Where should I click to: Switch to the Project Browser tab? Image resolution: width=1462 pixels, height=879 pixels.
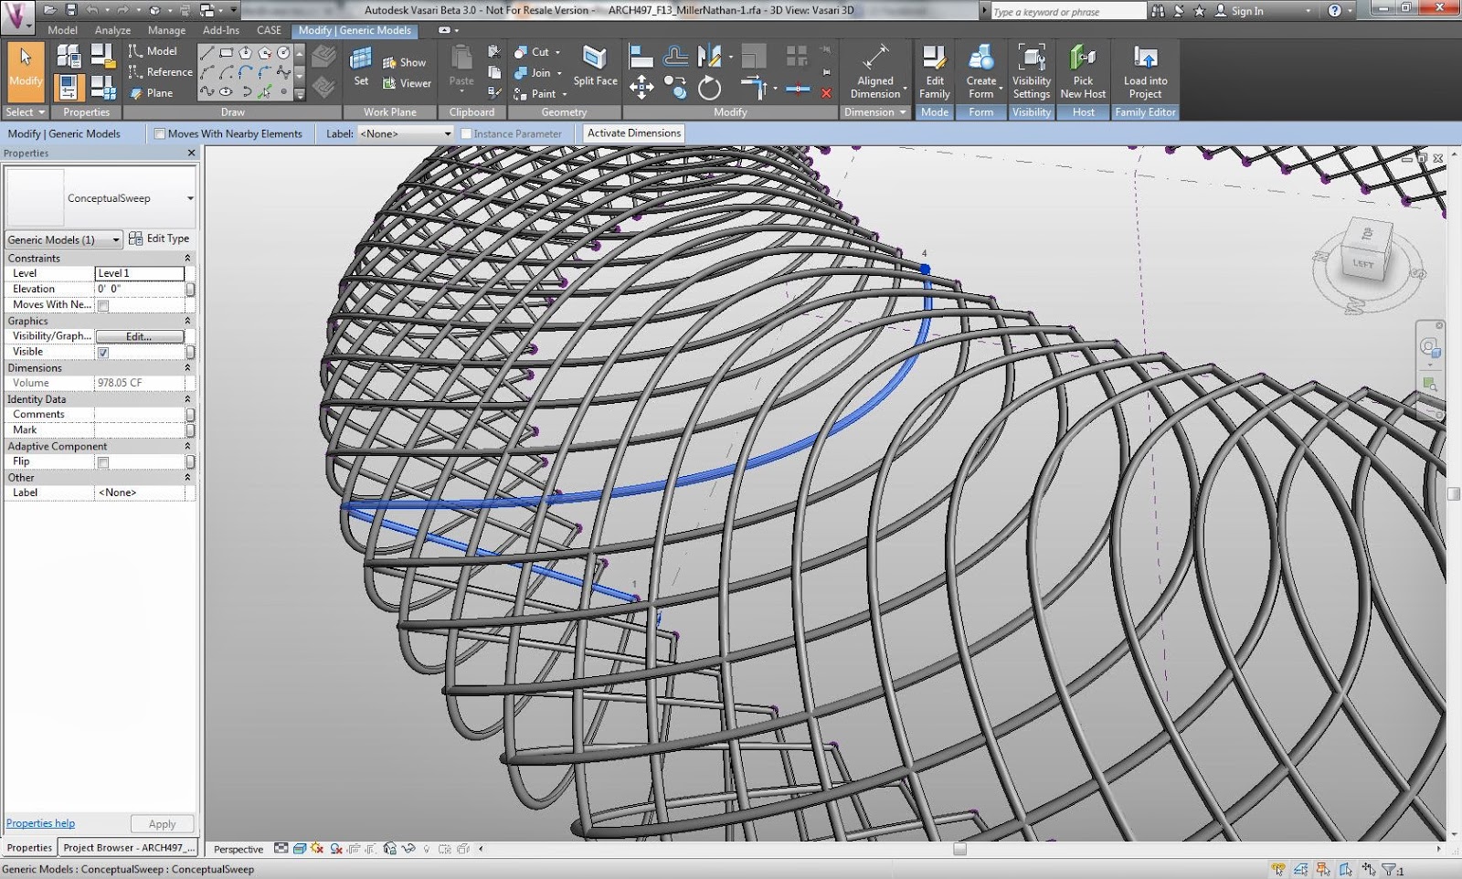[x=128, y=848]
